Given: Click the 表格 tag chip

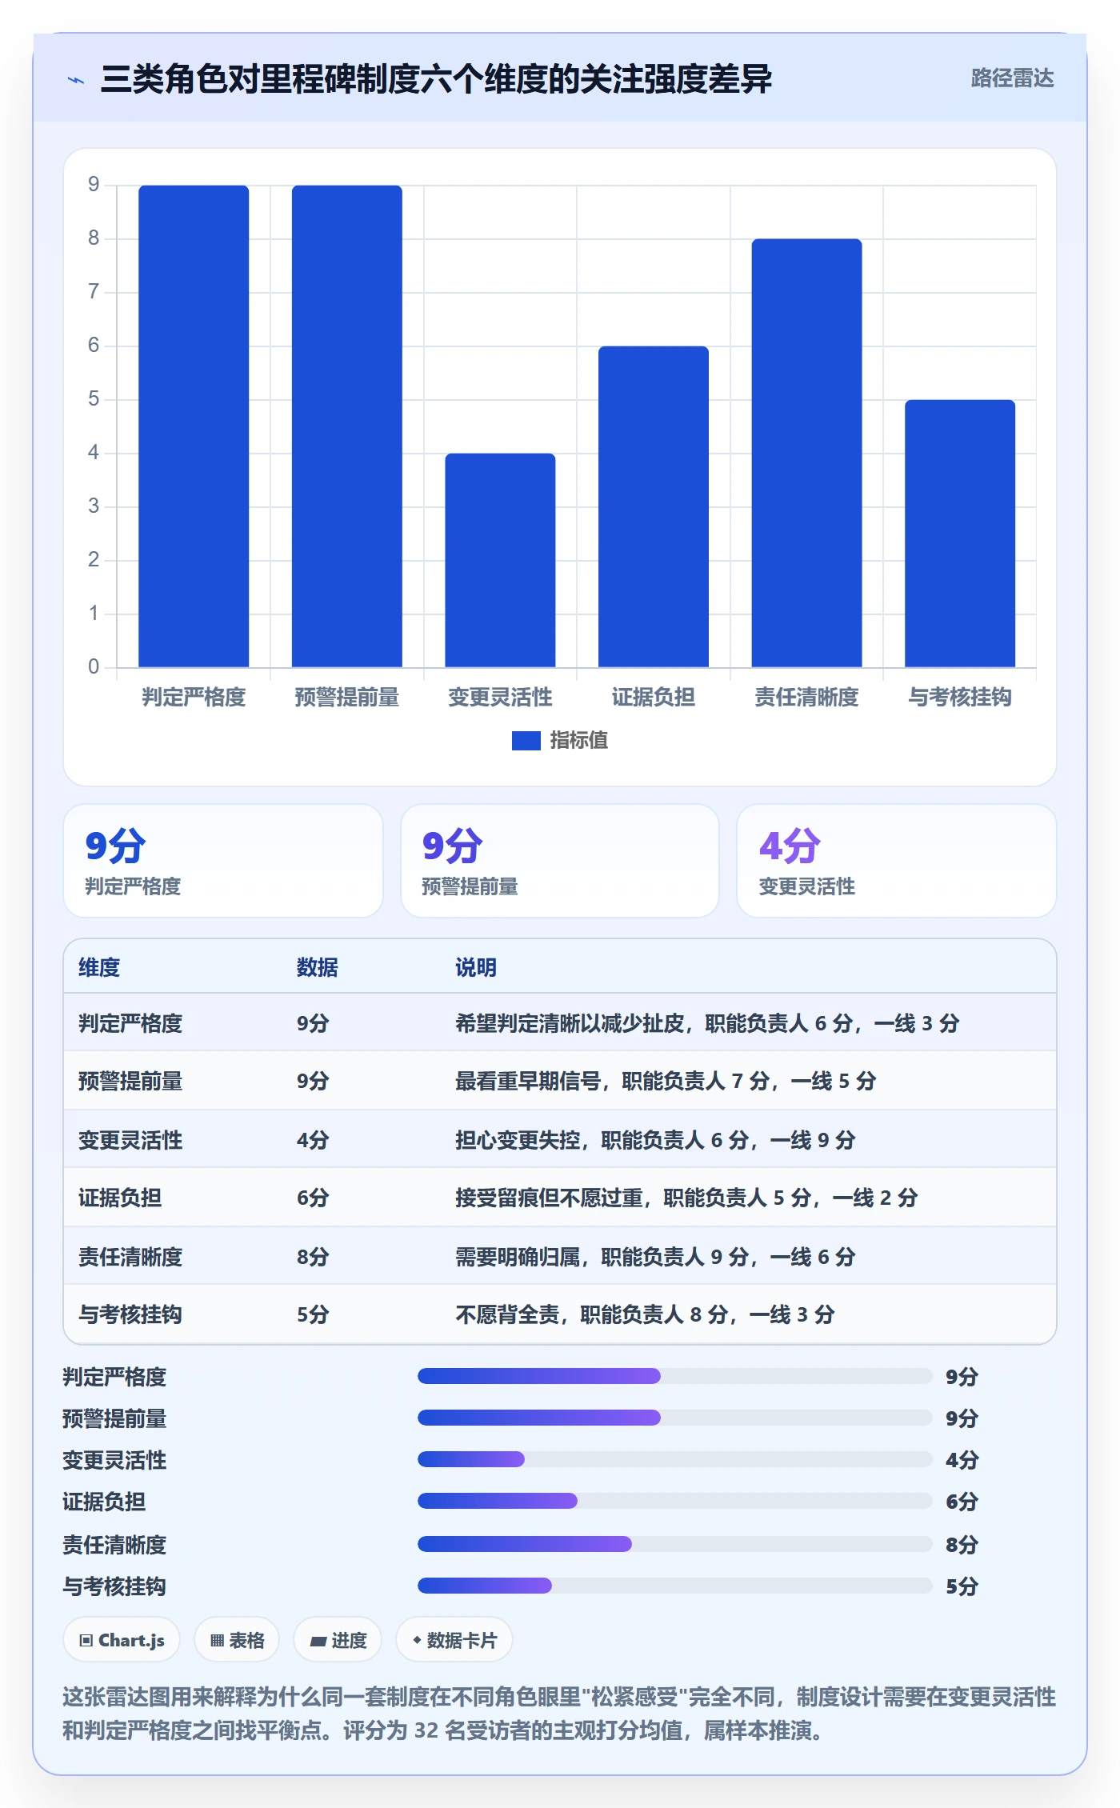Looking at the screenshot, I should pos(237,1640).
